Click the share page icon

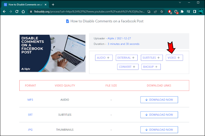[155, 11]
